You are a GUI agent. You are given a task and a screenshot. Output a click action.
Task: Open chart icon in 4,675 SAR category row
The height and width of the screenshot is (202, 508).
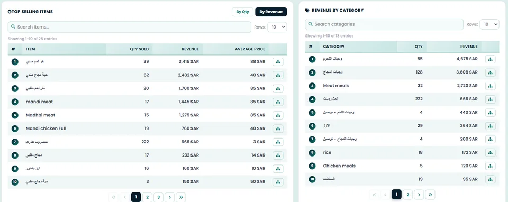[490, 59]
